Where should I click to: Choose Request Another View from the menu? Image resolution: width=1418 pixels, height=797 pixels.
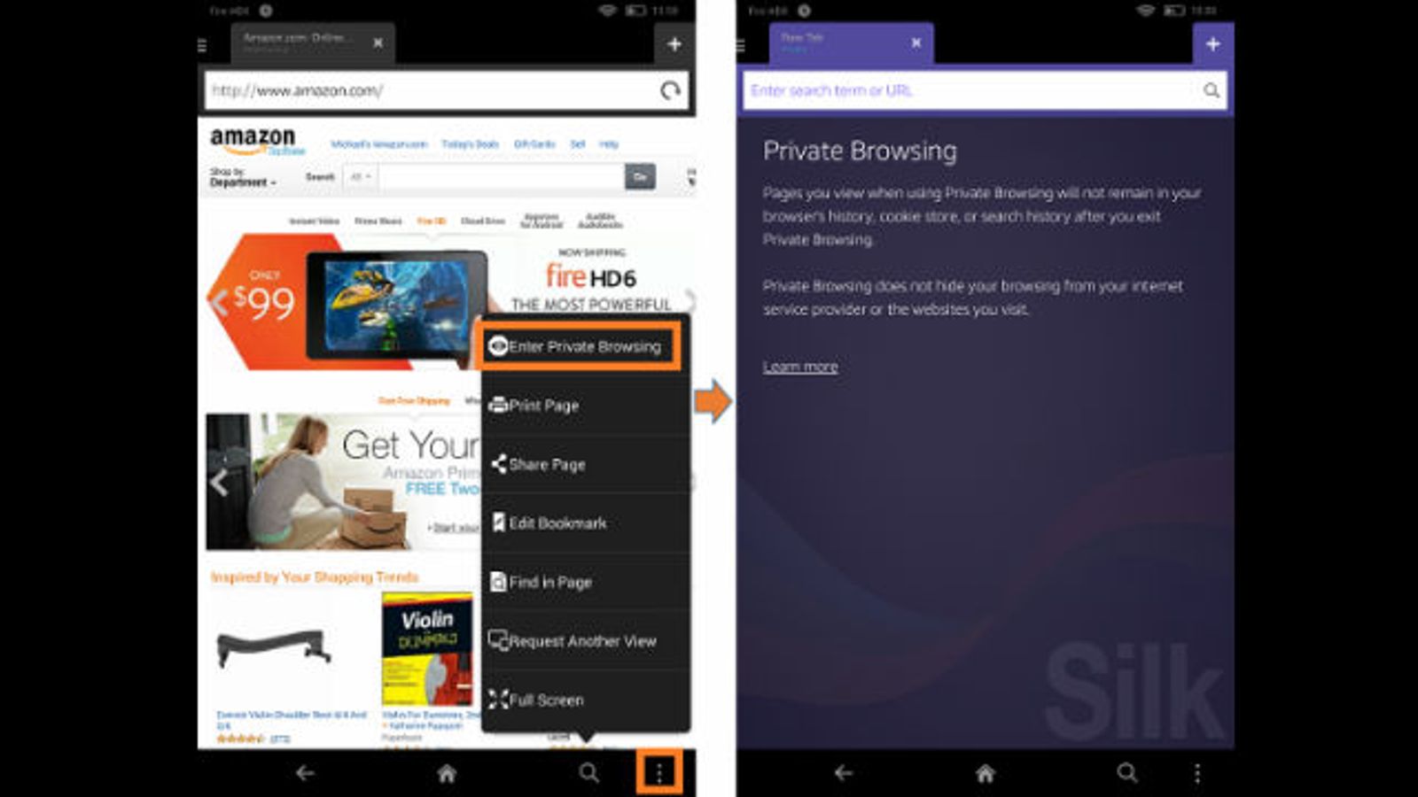click(x=585, y=641)
